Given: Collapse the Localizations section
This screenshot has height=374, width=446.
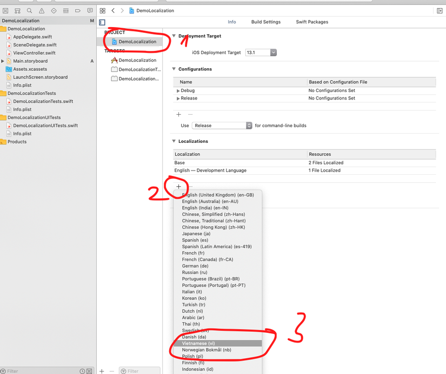Looking at the screenshot, I should (x=174, y=141).
